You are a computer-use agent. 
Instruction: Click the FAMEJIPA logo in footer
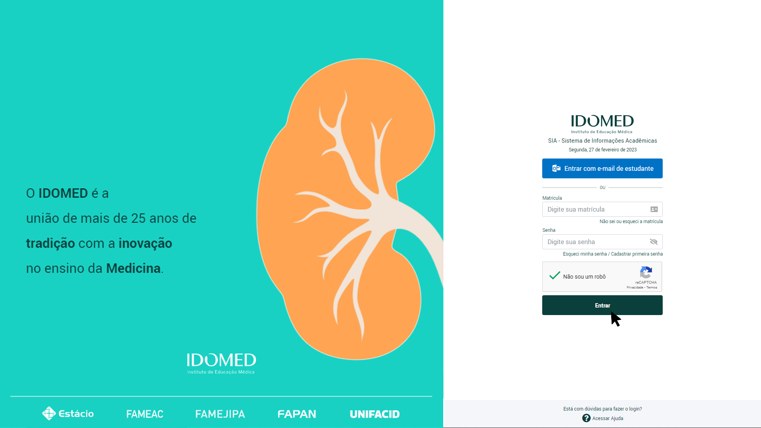[x=220, y=414]
